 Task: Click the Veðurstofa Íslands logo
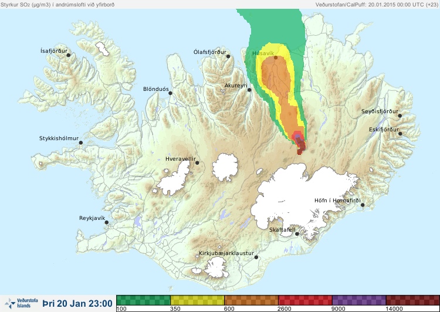[21, 303]
